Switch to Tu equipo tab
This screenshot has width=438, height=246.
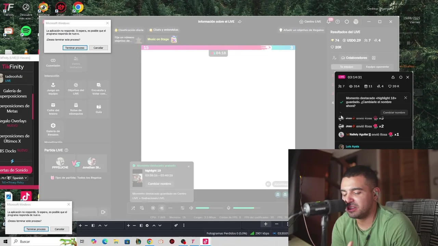click(346, 67)
